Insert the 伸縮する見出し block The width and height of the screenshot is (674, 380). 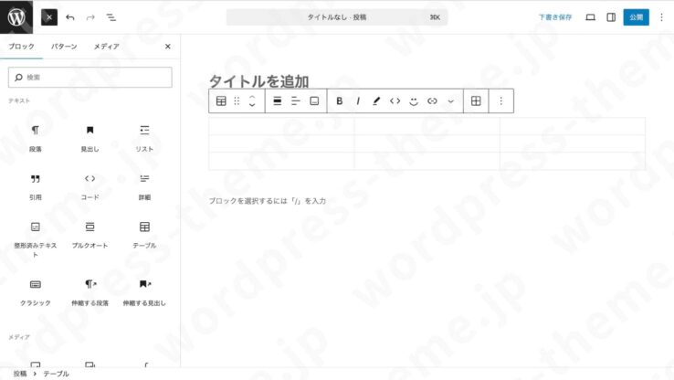pyautogui.click(x=144, y=292)
